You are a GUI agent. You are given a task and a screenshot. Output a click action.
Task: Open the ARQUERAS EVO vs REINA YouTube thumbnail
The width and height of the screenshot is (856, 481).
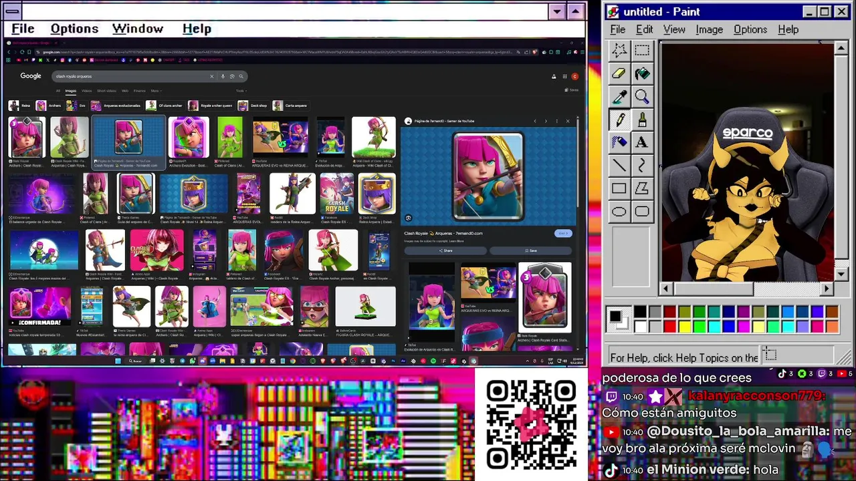(280, 138)
